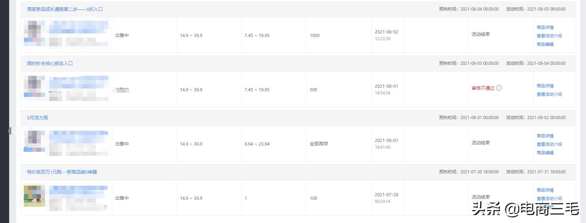
Task: Click 商品详情 in the 特价版百万1元购 row
Action: 545,190
